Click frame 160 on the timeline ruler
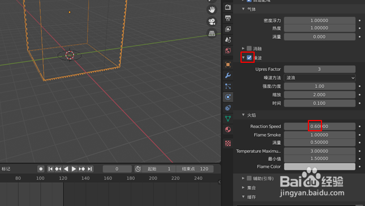The width and height of the screenshot is (365, 206). (108, 178)
